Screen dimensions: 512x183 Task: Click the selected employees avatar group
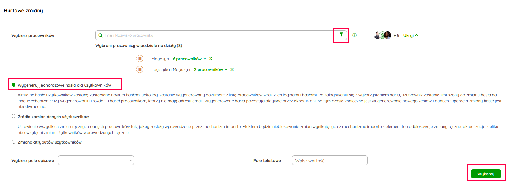point(383,35)
